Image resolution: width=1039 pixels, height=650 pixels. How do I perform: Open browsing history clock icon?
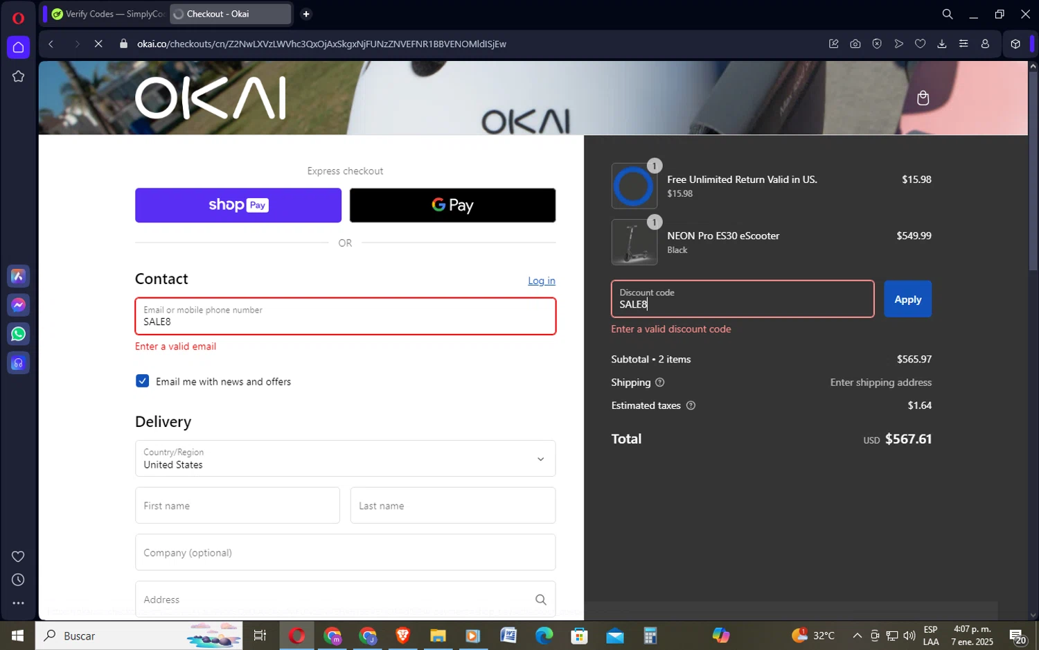click(18, 580)
